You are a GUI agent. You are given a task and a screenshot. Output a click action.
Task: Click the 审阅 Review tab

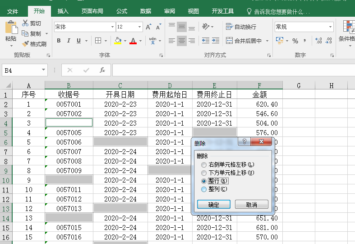(x=169, y=11)
